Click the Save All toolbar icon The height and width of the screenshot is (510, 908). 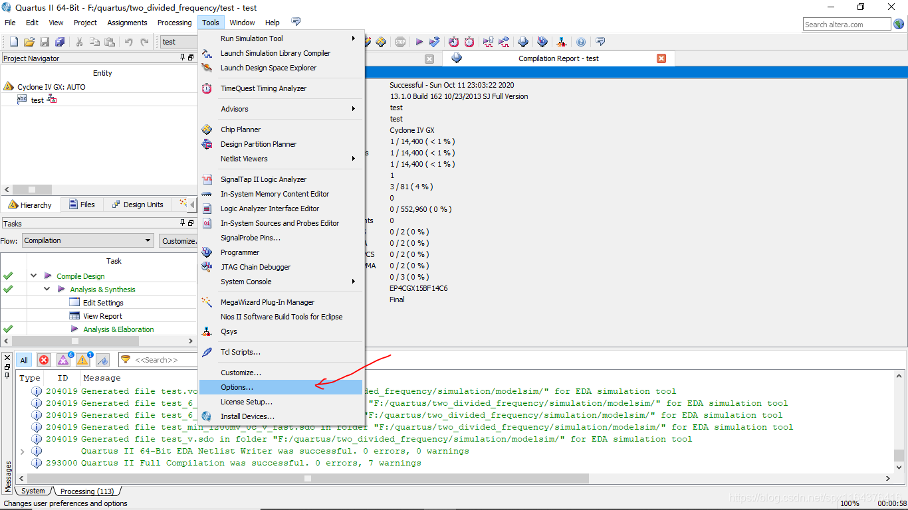point(60,42)
